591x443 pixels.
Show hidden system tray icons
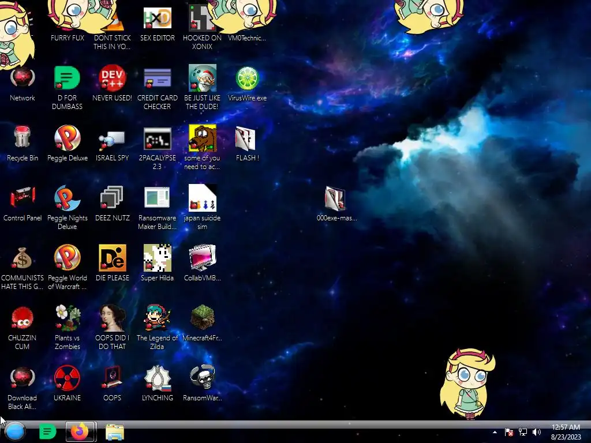[x=495, y=432]
